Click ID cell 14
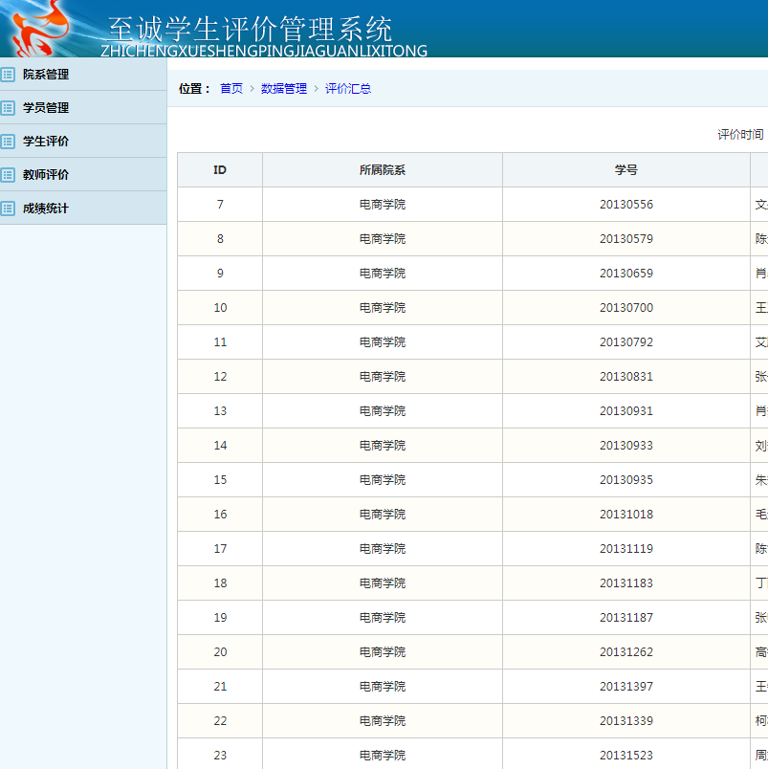Image resolution: width=768 pixels, height=769 pixels. [x=220, y=446]
